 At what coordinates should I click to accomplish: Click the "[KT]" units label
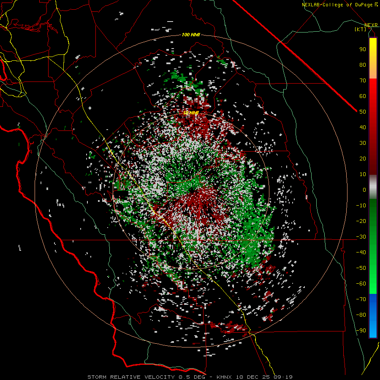[361, 29]
